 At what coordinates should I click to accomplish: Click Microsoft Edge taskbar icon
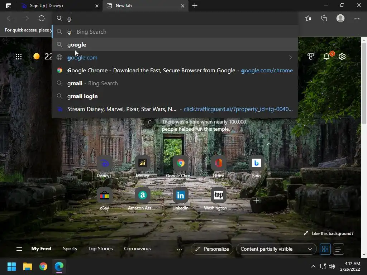pyautogui.click(x=59, y=266)
